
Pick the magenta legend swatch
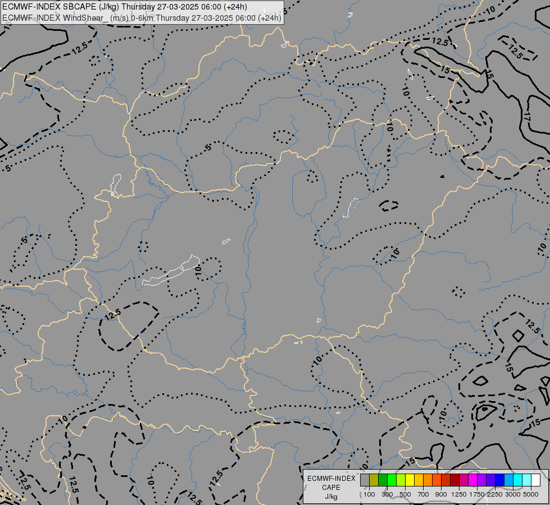tap(473, 480)
